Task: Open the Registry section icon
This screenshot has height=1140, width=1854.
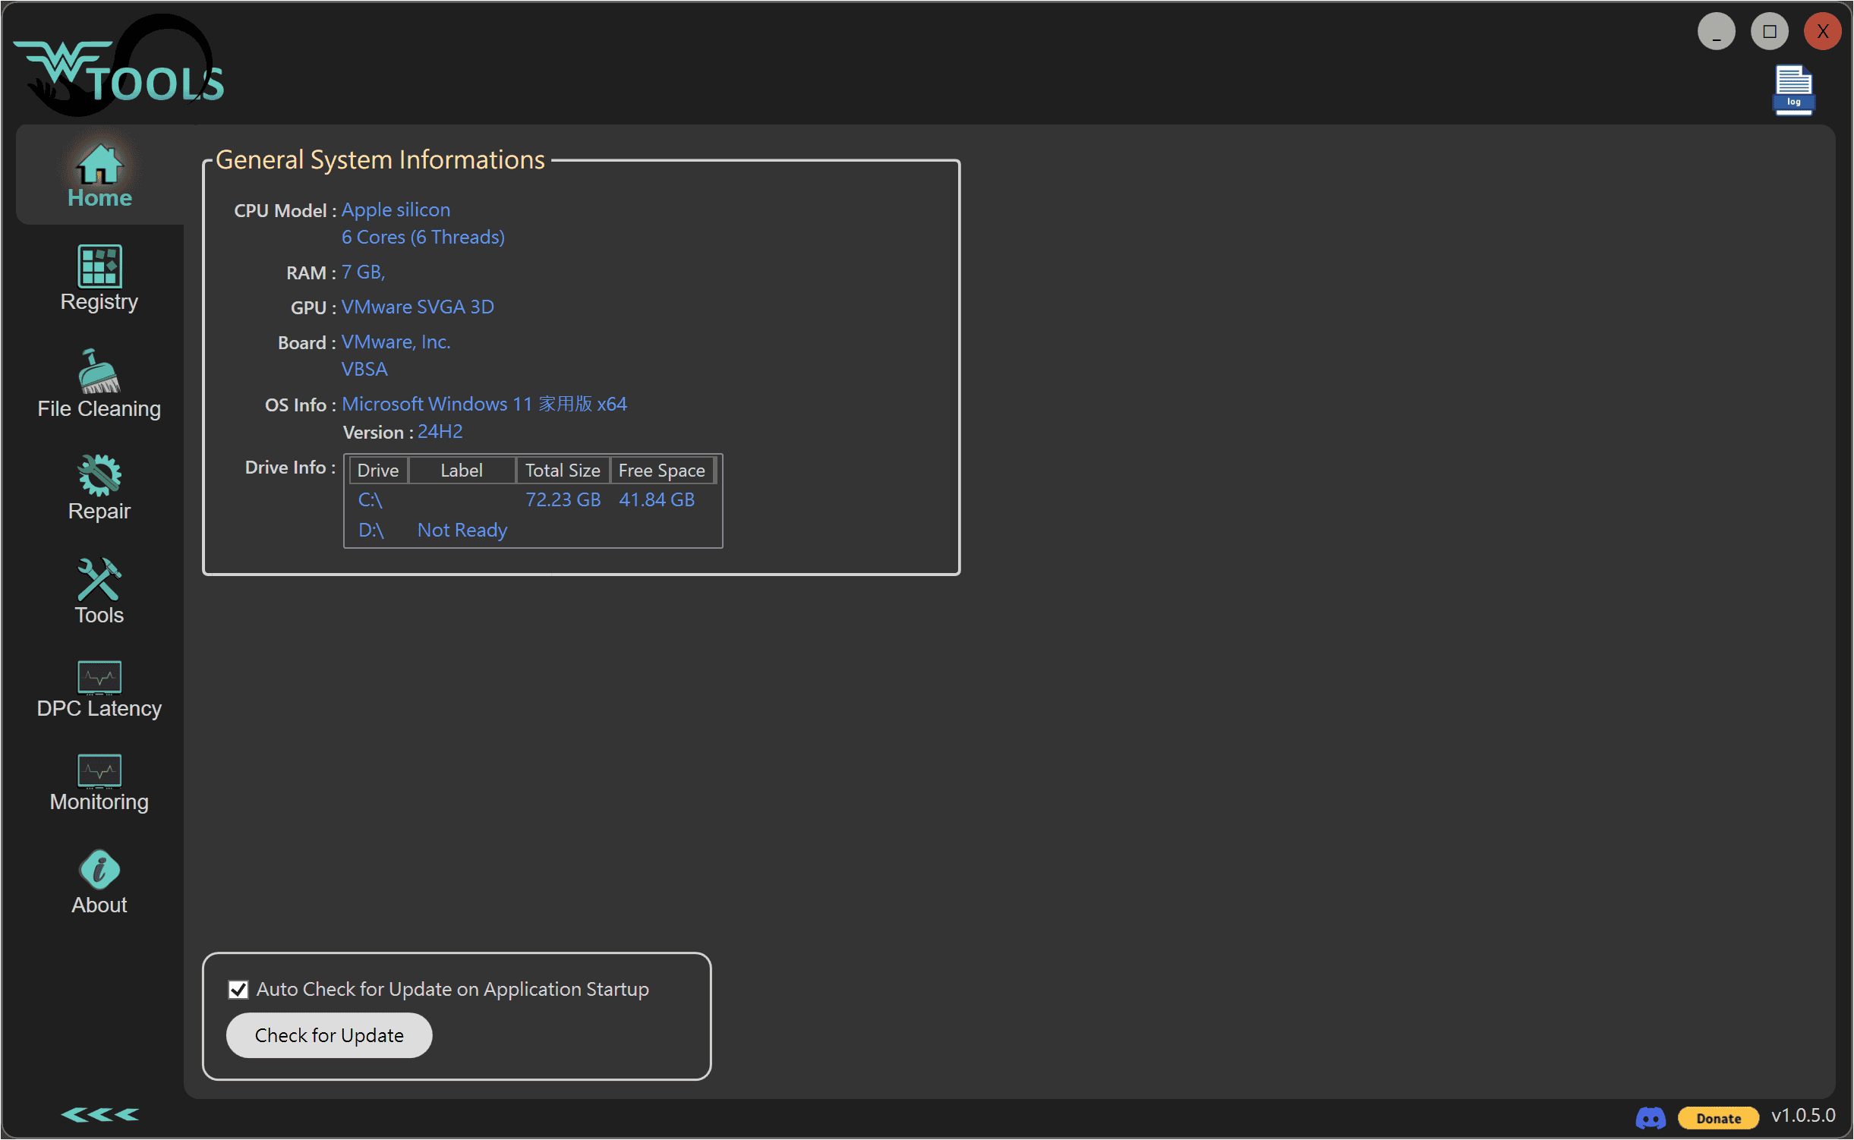Action: tap(99, 266)
